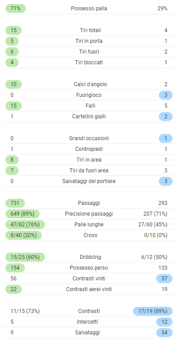Click the blue Salvataggi del portiere badge
Viewport: 178px width, 346px height.
pyautogui.click(x=166, y=181)
